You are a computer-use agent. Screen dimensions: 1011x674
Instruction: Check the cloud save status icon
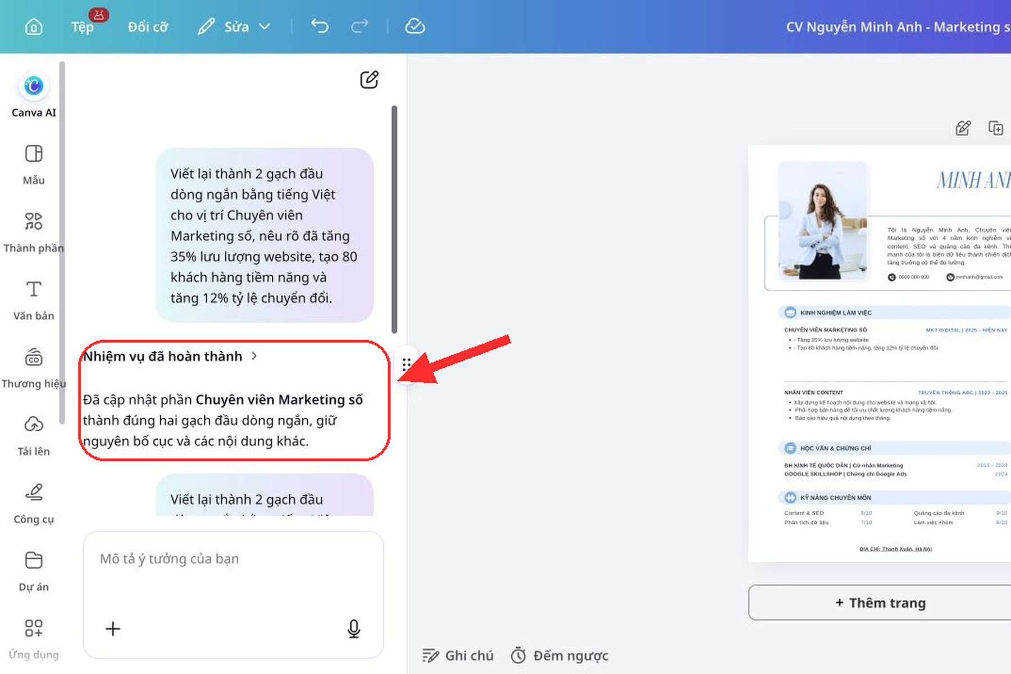pyautogui.click(x=415, y=26)
